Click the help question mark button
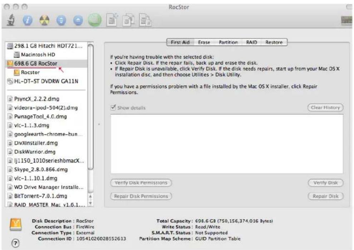This screenshot has height=250, width=354. pos(15,243)
